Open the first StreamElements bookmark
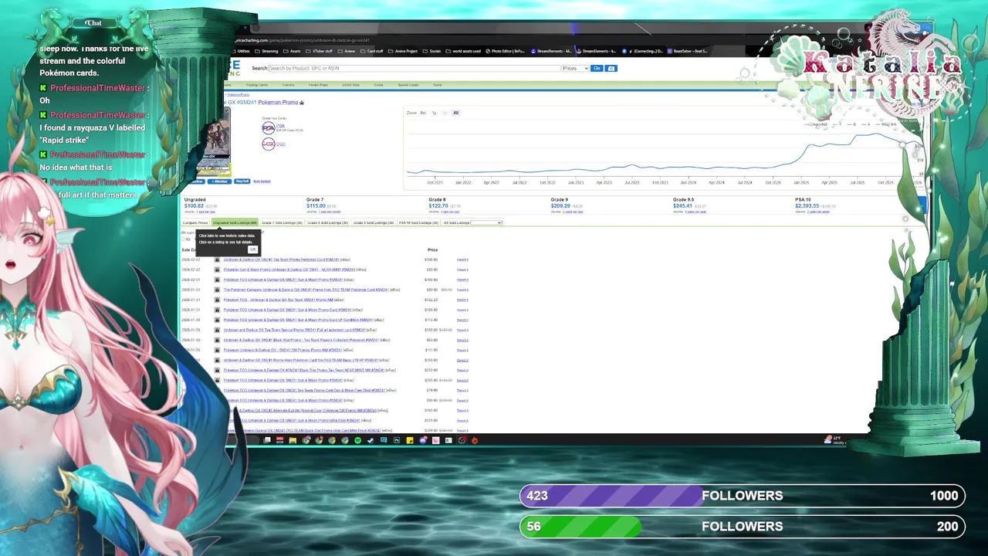The height and width of the screenshot is (556, 988). (x=552, y=51)
